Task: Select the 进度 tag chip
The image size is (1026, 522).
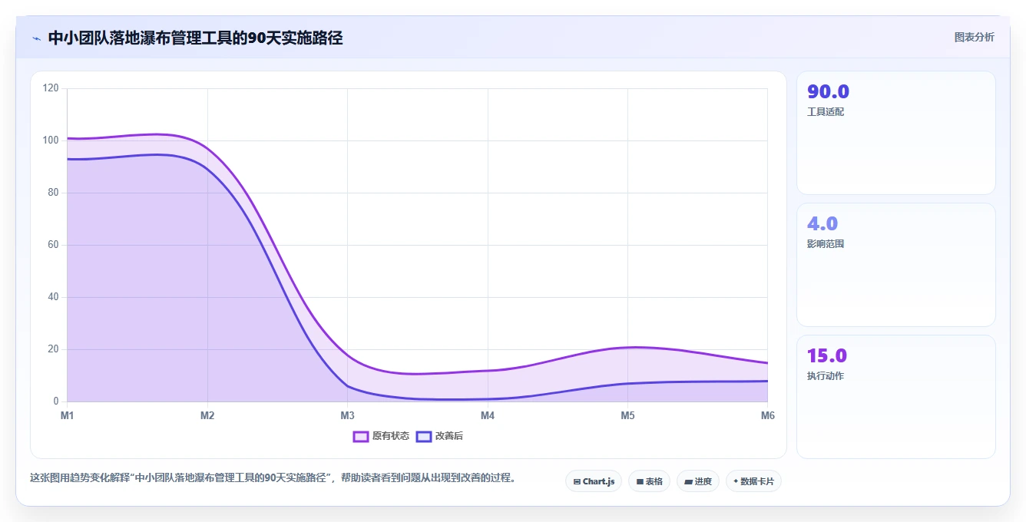Action: pyautogui.click(x=697, y=481)
